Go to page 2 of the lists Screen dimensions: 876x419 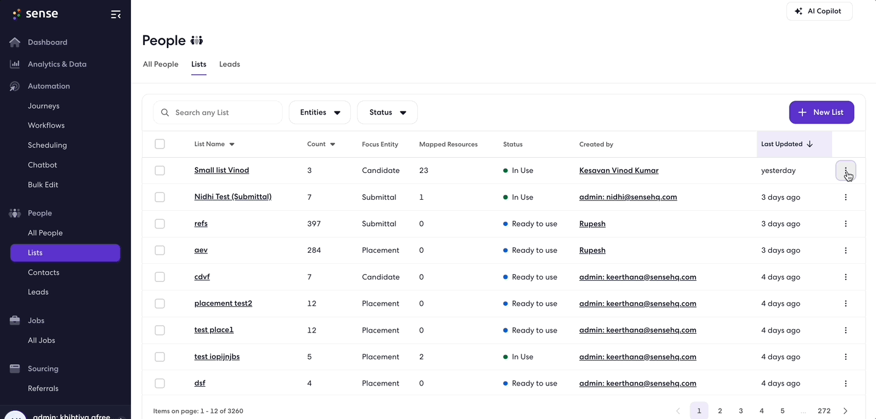point(720,411)
